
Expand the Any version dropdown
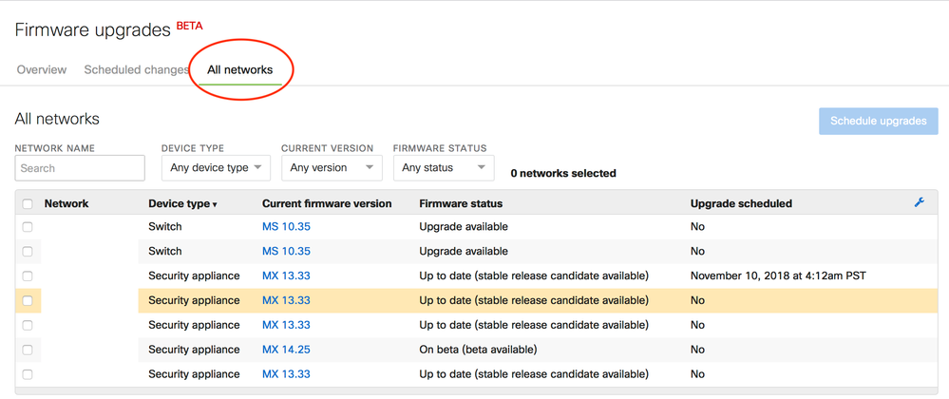tap(332, 168)
